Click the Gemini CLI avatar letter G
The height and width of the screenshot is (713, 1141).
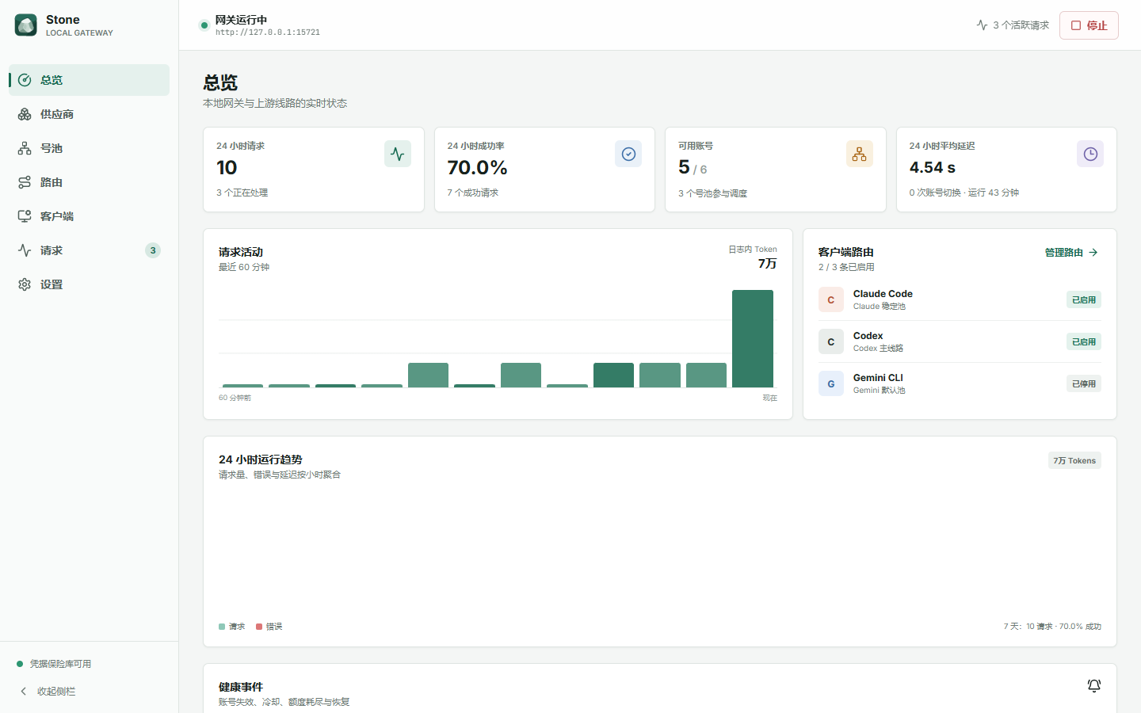pyautogui.click(x=831, y=383)
